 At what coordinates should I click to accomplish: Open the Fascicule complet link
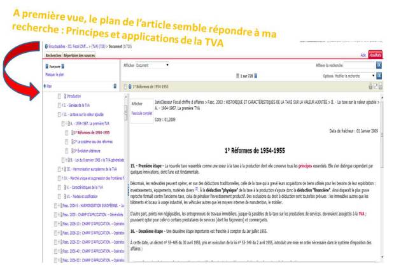[140, 113]
